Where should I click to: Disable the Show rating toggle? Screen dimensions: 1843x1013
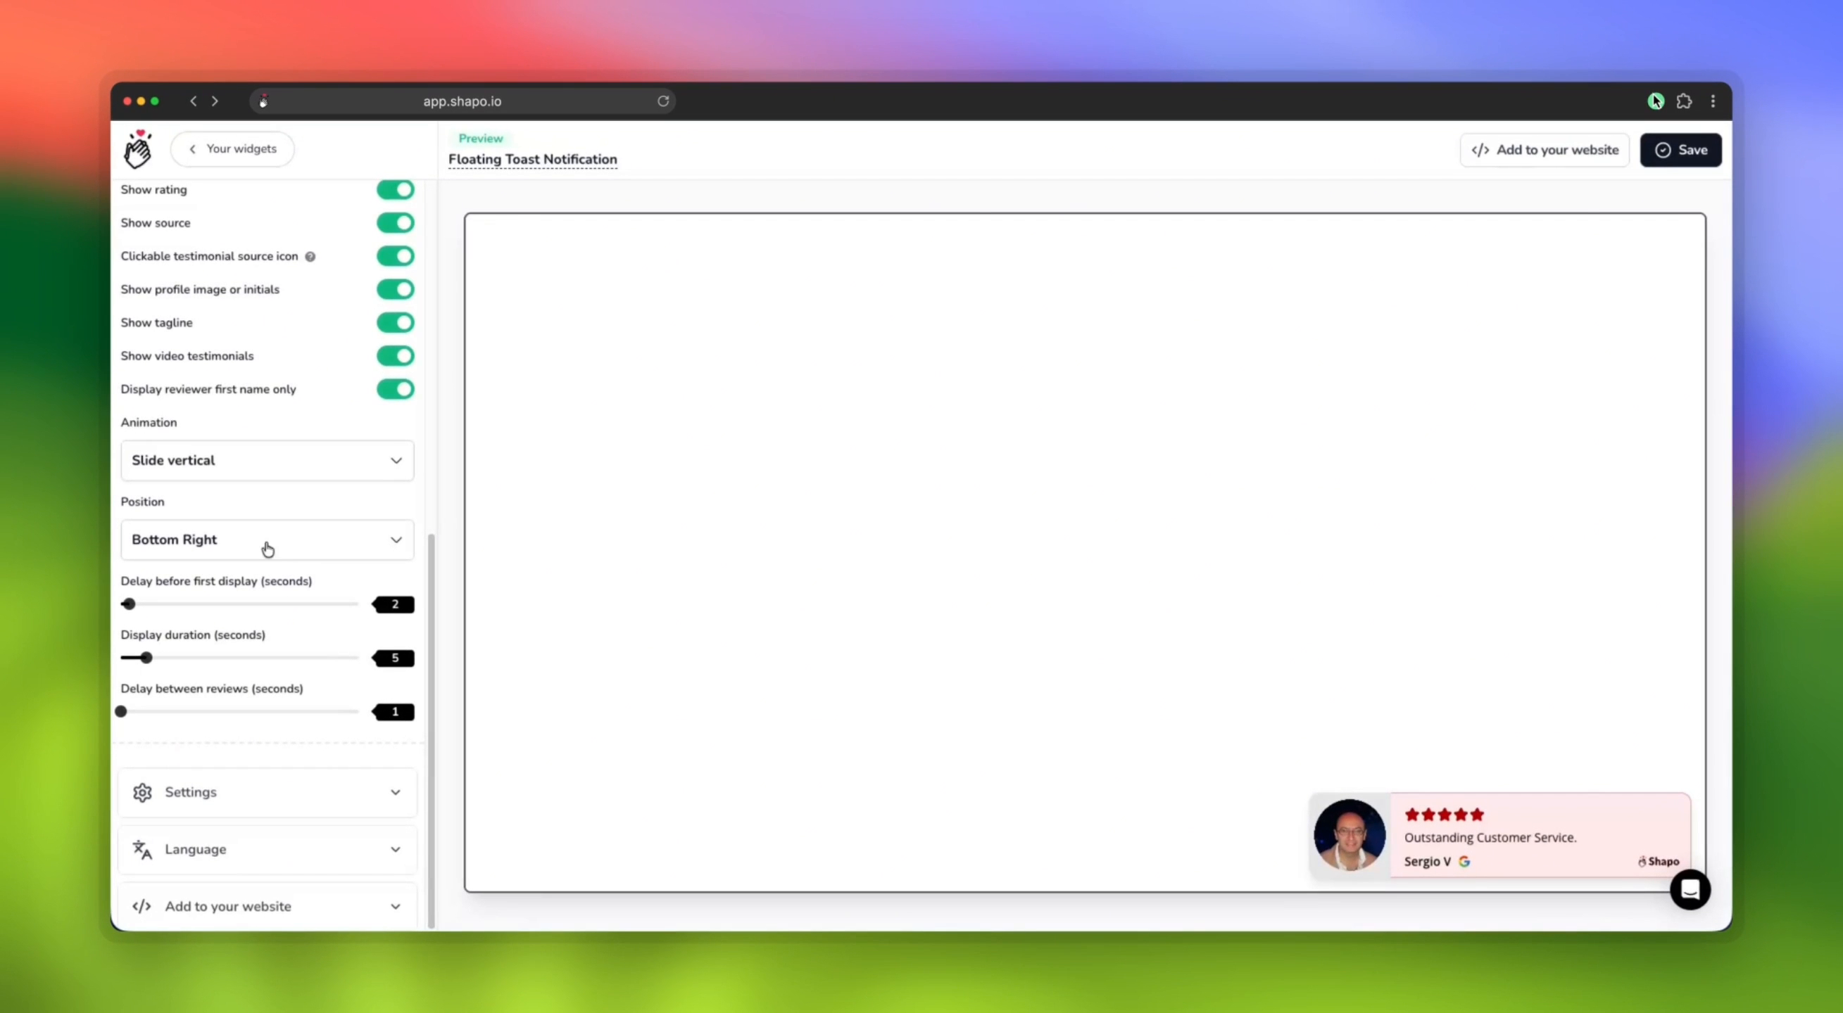[x=395, y=189]
